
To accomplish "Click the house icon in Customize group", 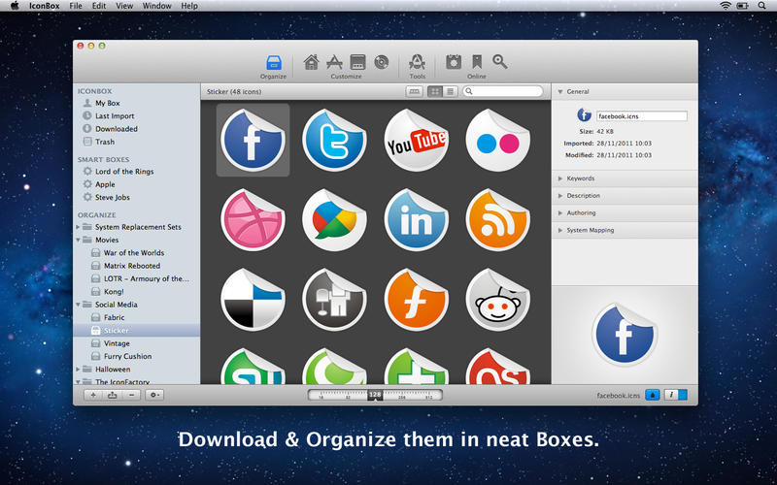I will tap(311, 61).
